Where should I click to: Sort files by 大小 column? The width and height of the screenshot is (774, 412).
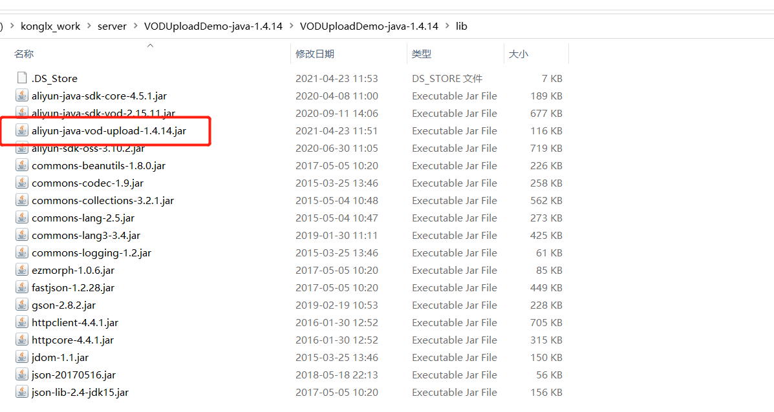click(519, 54)
